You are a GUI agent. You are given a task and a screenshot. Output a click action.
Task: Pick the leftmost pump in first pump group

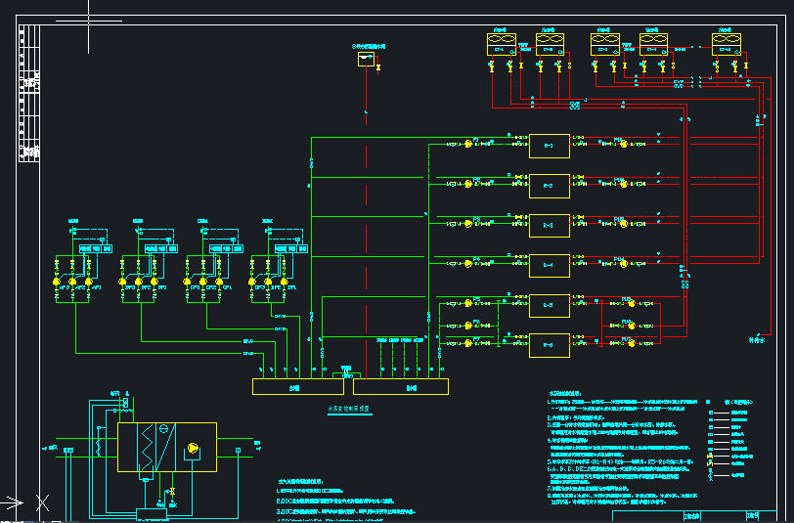tap(56, 282)
